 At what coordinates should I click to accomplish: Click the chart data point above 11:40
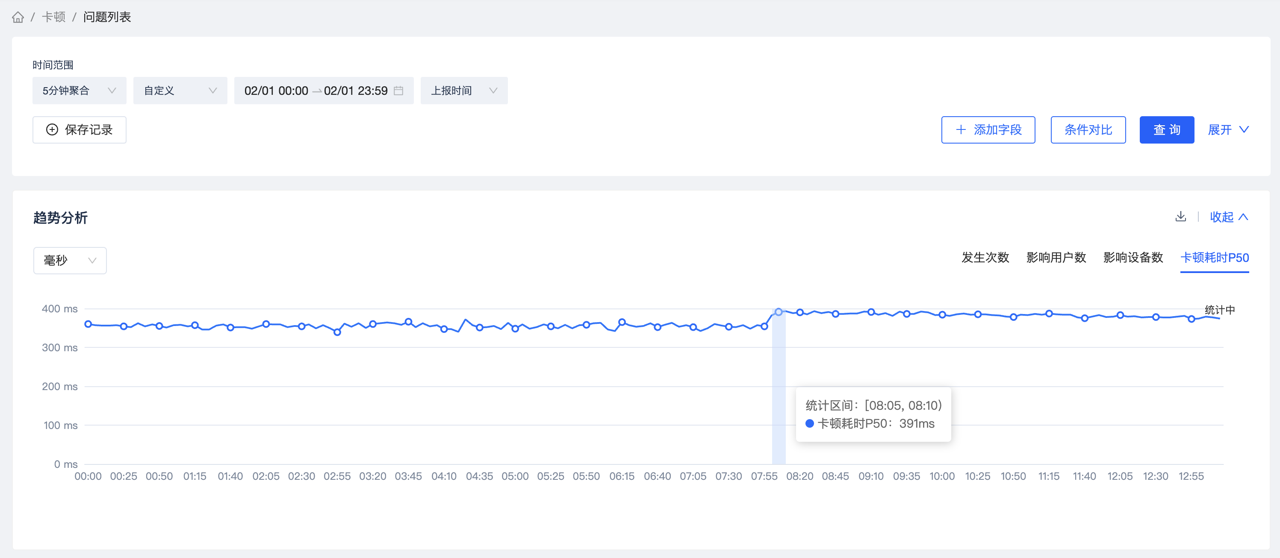tap(1084, 318)
